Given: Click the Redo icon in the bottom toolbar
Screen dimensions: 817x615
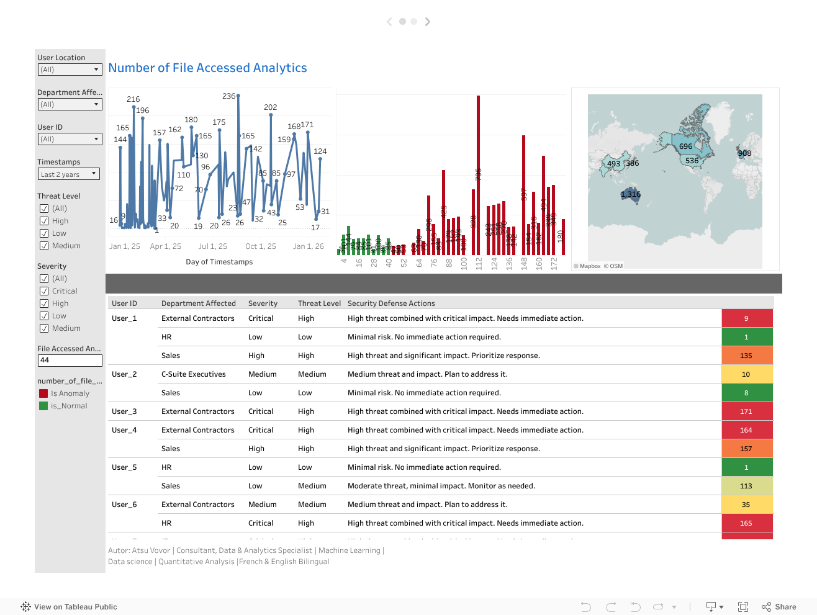Looking at the screenshot, I should (610, 606).
